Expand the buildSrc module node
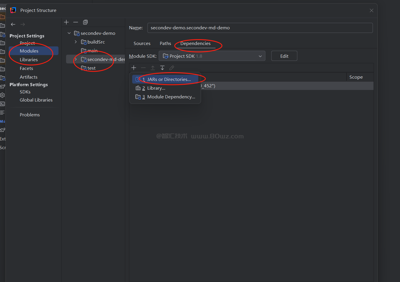 pos(76,42)
